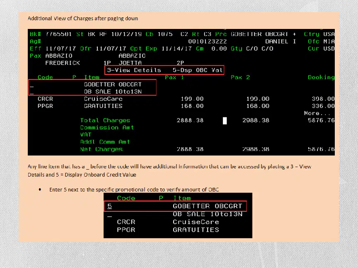Viewport: 358px width, 268px height.
Task: Click the 'Total Charges' label
Action: [105, 120]
